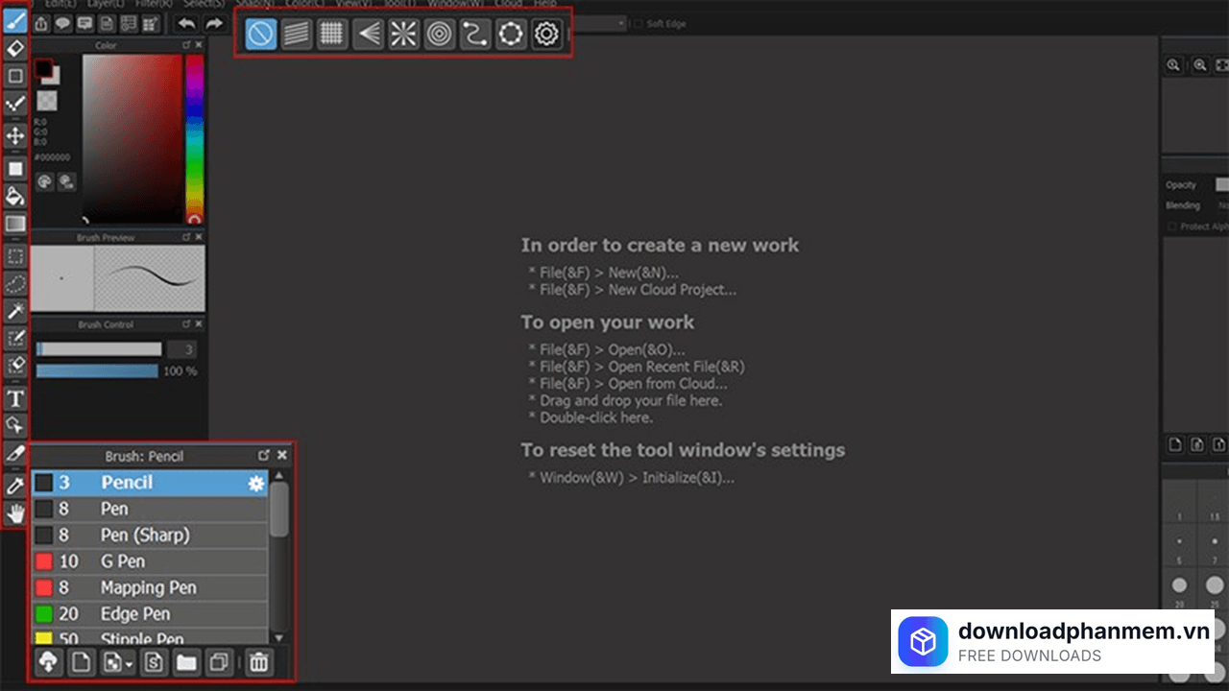
Task: Select the Eraser tool in left toolbar
Action: [x=15, y=47]
